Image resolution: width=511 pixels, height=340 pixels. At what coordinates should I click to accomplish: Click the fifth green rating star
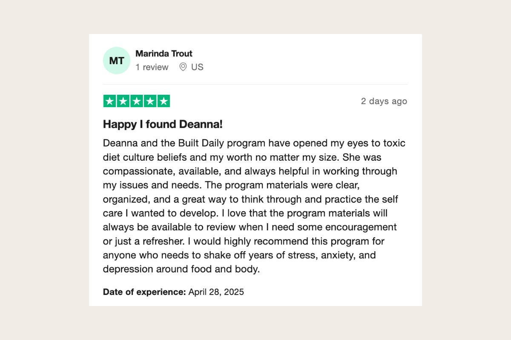(164, 101)
